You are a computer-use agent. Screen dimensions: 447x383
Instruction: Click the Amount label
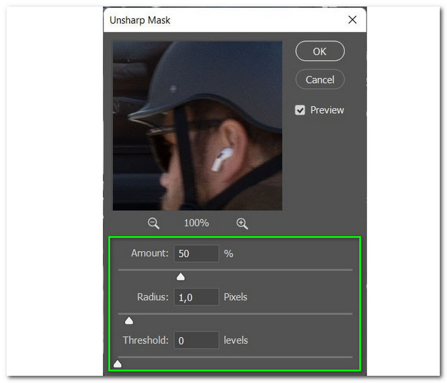point(150,253)
